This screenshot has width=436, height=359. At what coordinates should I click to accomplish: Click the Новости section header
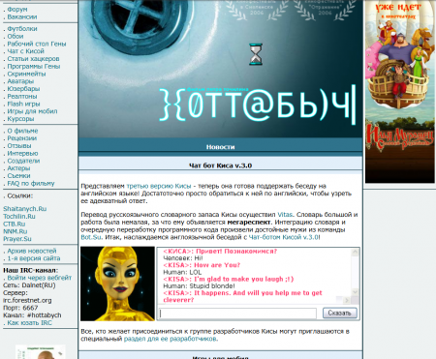click(220, 147)
